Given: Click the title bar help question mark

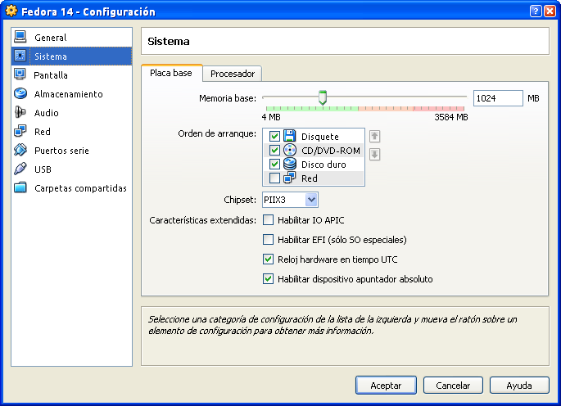Looking at the screenshot, I should click(x=536, y=11).
